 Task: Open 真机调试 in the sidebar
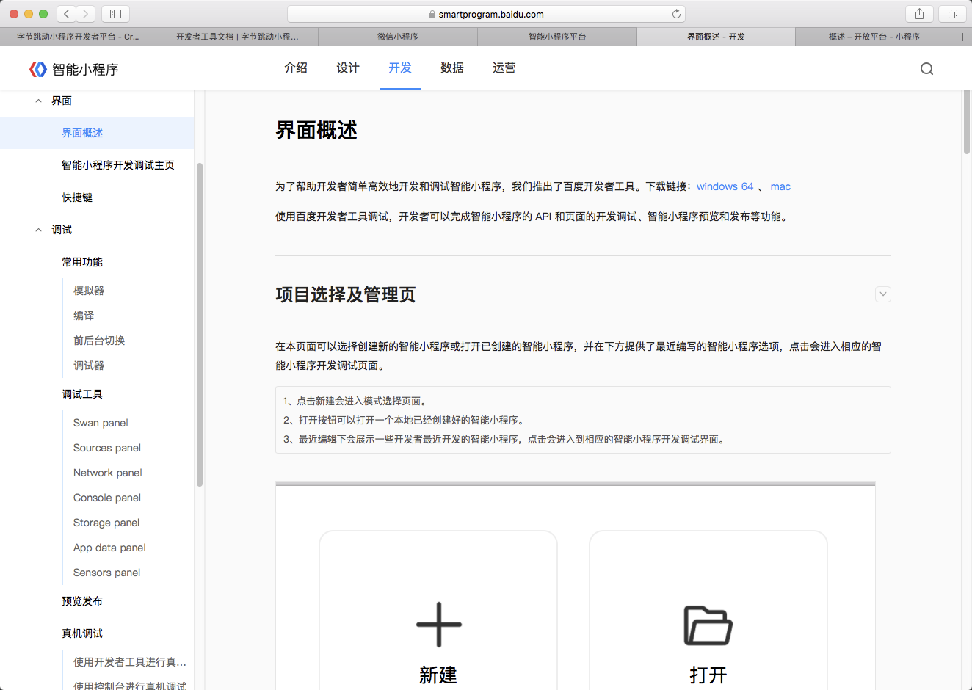[x=82, y=633]
